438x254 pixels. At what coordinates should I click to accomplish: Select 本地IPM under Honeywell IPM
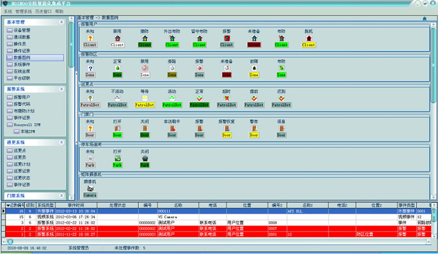(x=27, y=131)
